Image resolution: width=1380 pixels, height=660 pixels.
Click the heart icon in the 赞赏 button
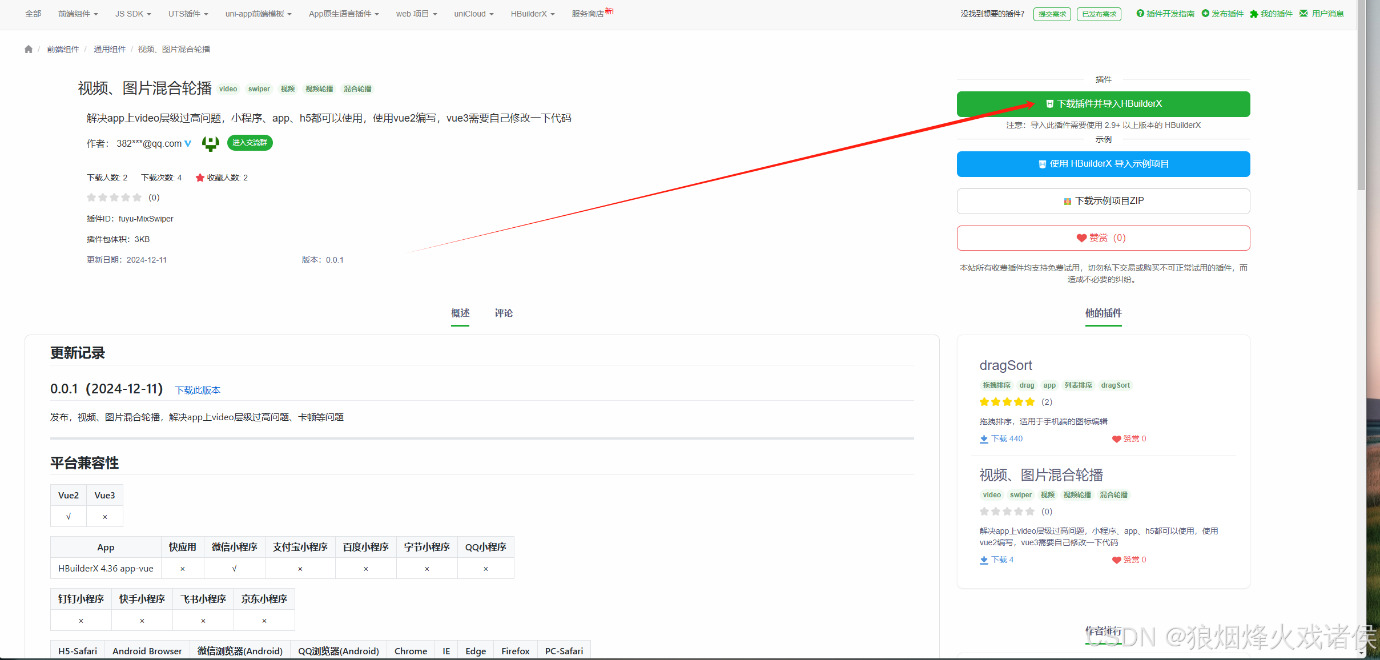(1081, 238)
